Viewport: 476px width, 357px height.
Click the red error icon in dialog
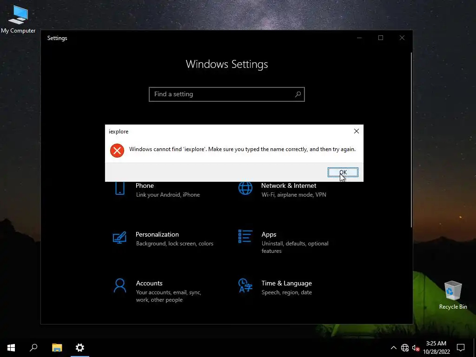coord(117,150)
